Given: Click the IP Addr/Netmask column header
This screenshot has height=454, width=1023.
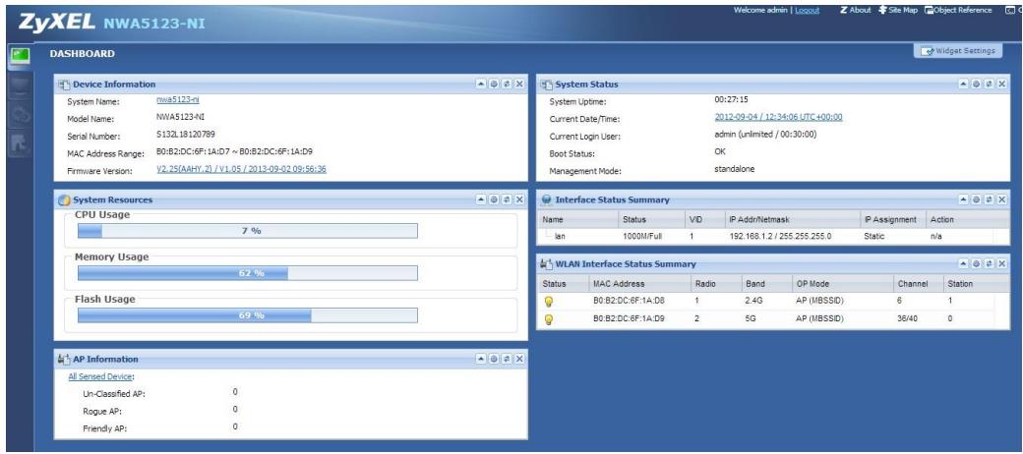Looking at the screenshot, I should 793,219.
